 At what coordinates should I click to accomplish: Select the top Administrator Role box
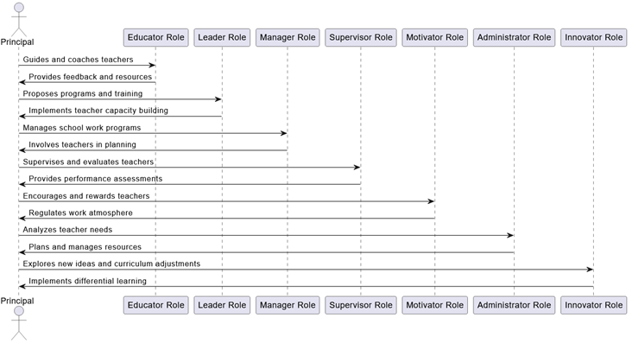(514, 37)
